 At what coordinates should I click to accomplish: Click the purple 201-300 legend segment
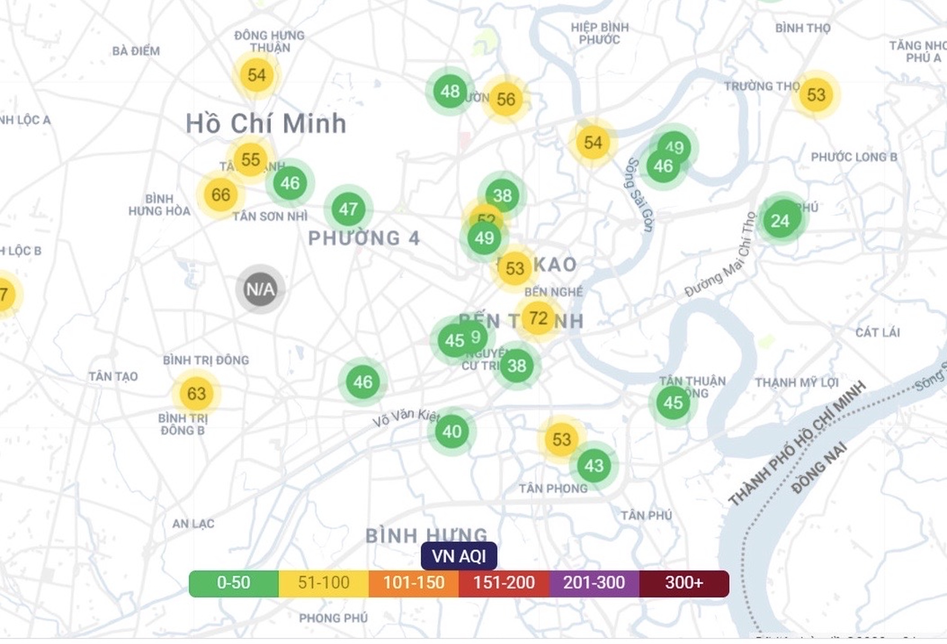click(594, 583)
